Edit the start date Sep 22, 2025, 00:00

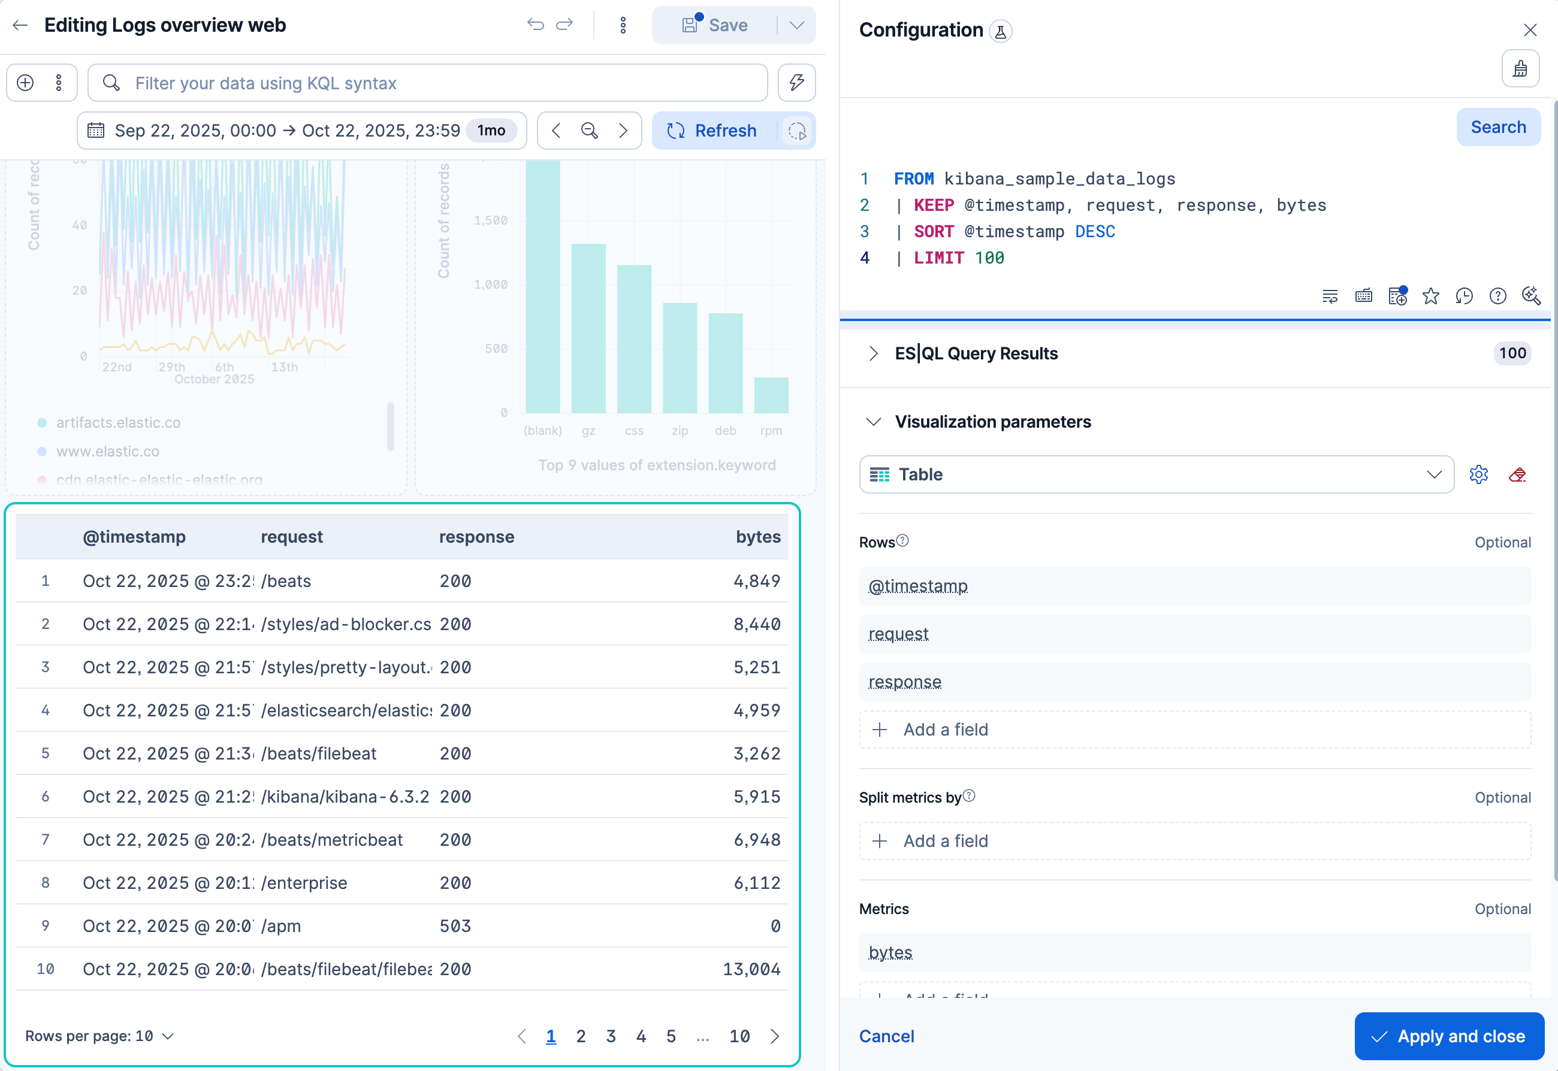pyautogui.click(x=195, y=130)
